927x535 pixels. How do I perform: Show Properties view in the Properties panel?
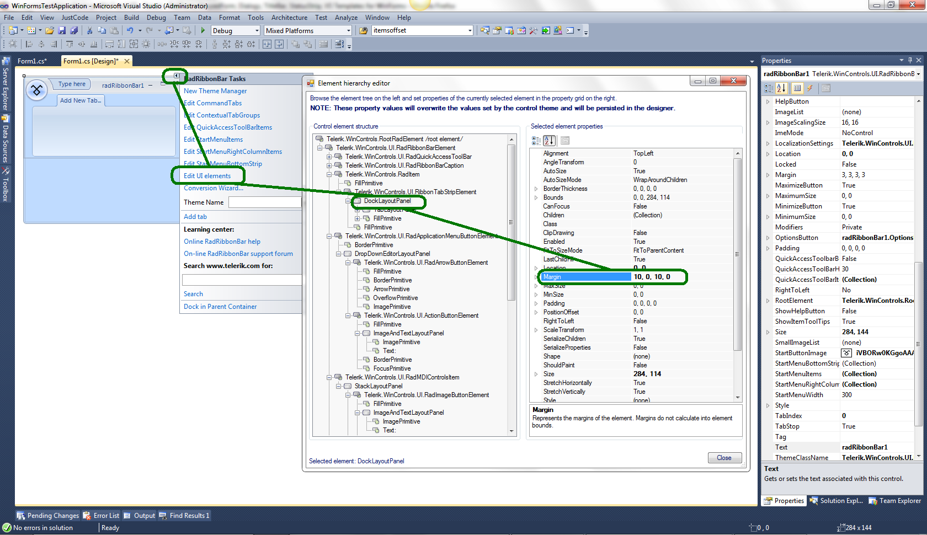tap(797, 88)
